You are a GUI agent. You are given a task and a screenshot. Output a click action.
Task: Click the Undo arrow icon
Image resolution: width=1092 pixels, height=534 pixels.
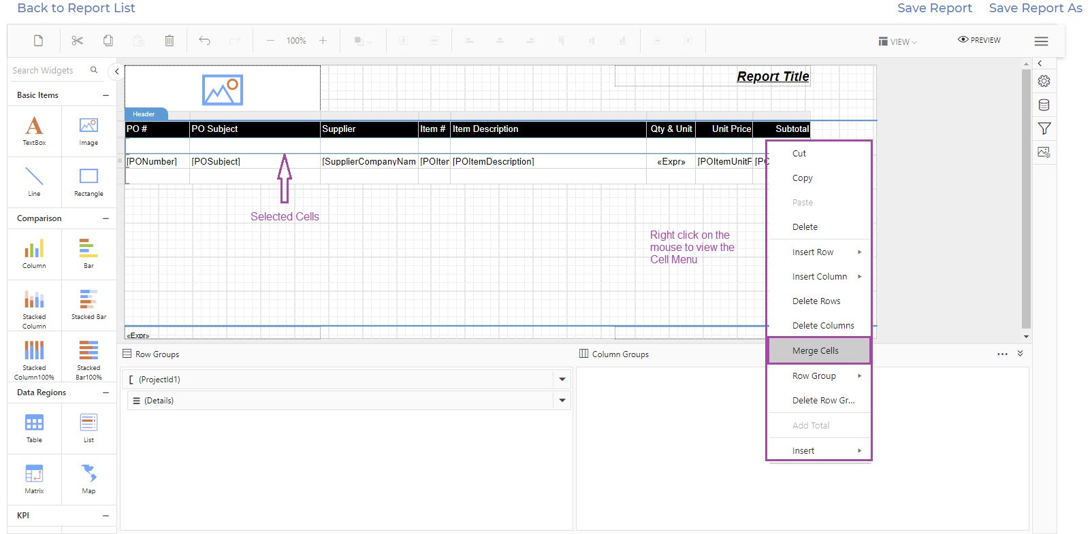click(204, 41)
